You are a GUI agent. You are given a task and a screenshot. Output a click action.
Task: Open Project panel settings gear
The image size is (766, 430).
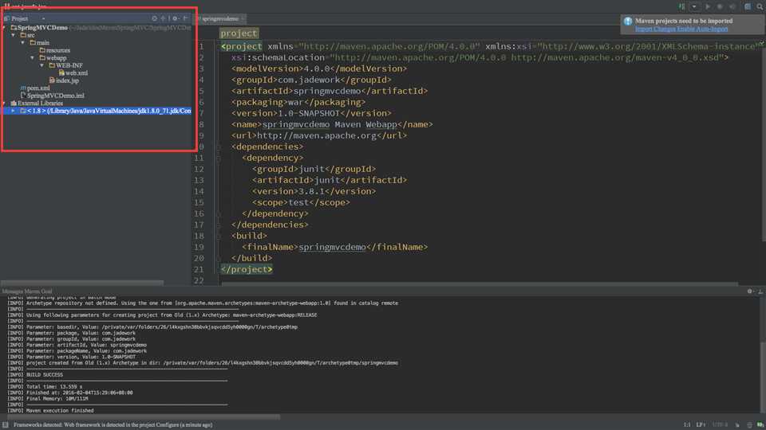(175, 18)
